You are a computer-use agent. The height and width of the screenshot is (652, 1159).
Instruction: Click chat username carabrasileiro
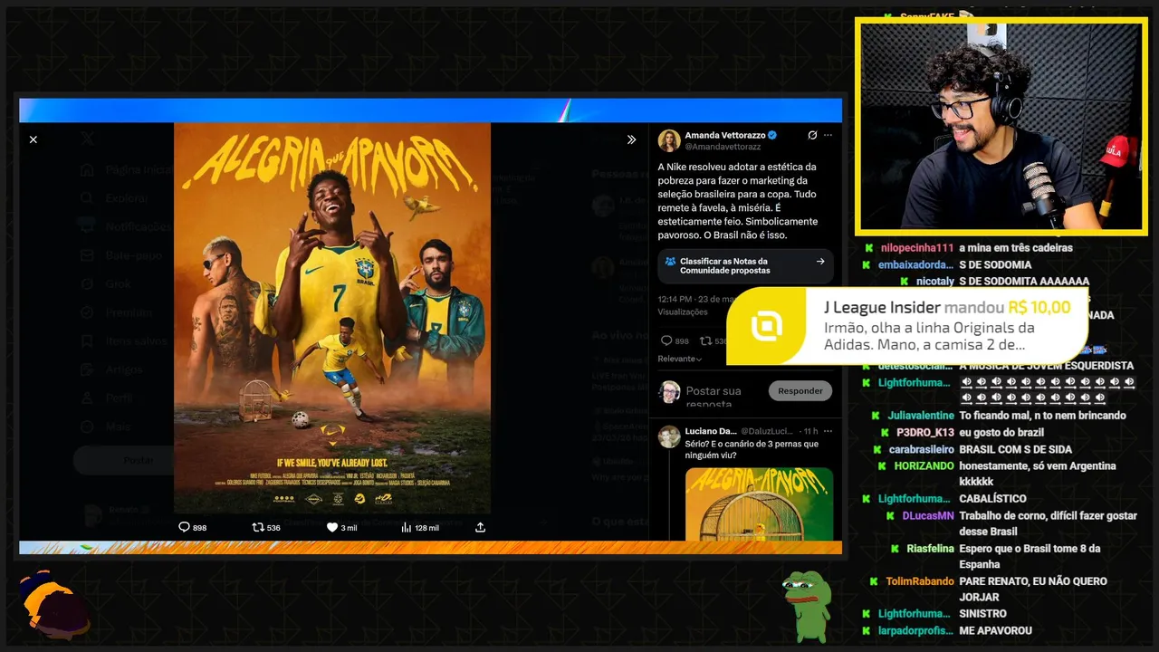point(922,450)
